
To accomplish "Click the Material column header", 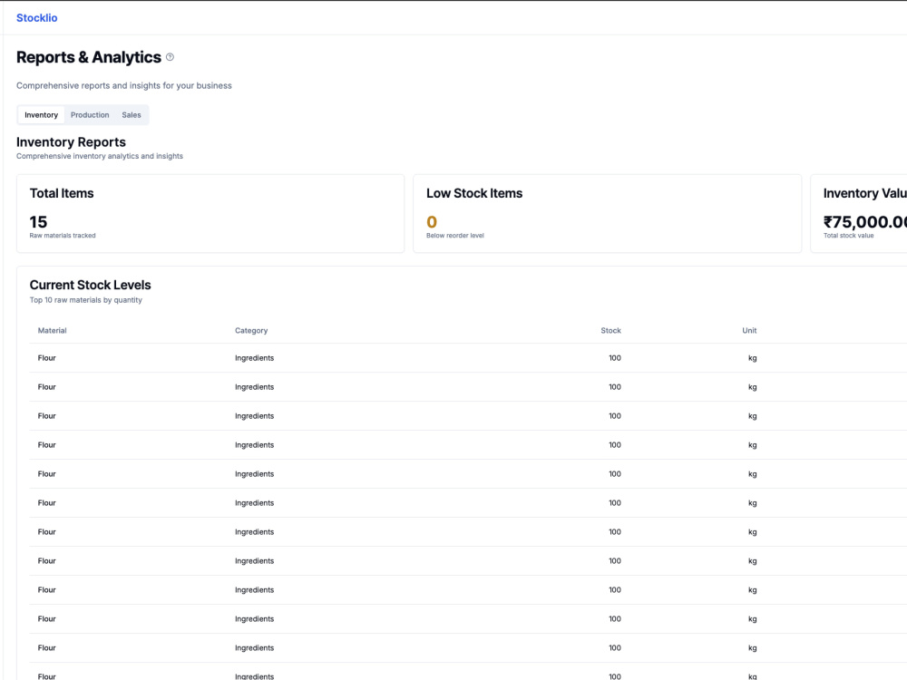I will [x=52, y=331].
